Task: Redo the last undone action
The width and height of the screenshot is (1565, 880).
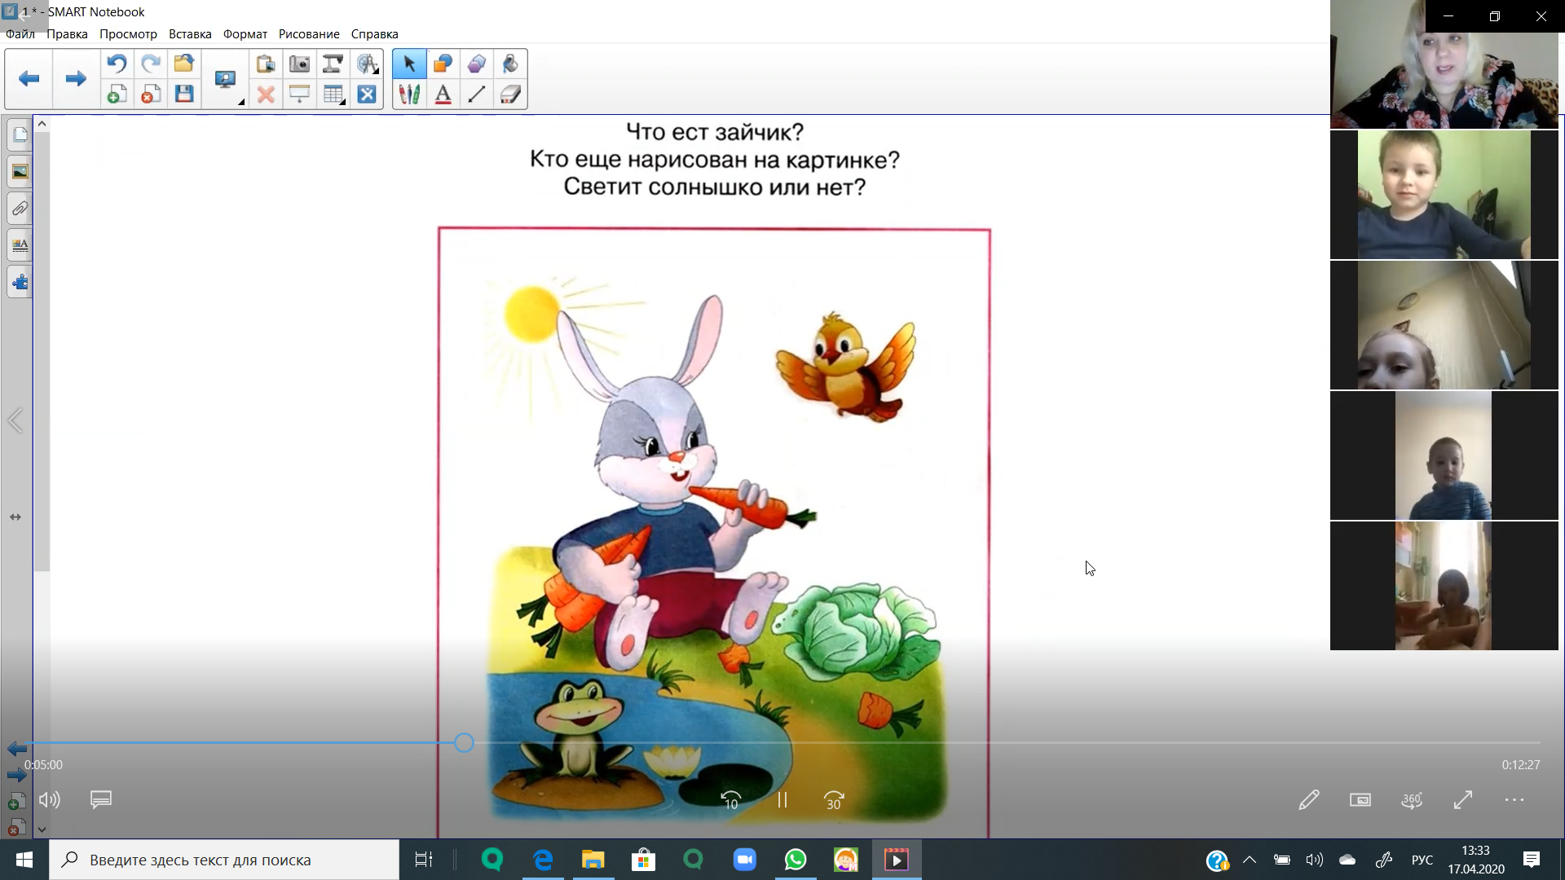Action: 151,64
